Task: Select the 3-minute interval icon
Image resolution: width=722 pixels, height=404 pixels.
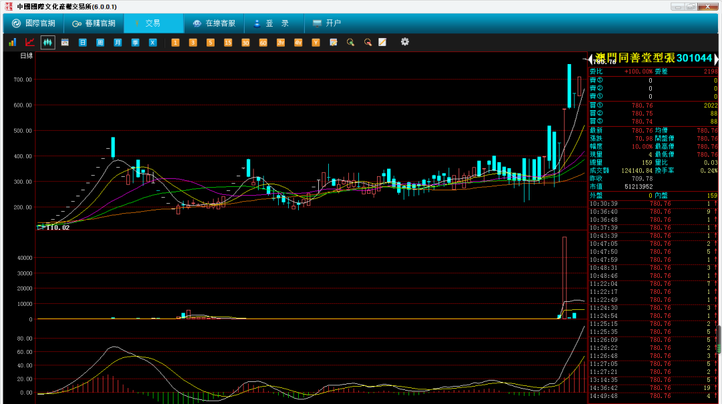Action: [193, 42]
